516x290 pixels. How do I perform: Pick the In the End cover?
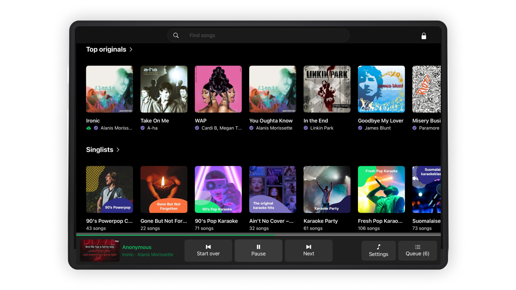pyautogui.click(x=327, y=89)
